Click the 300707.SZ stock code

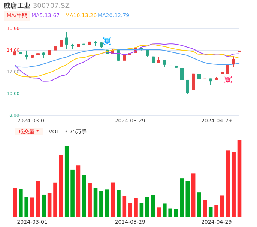tap(51, 6)
